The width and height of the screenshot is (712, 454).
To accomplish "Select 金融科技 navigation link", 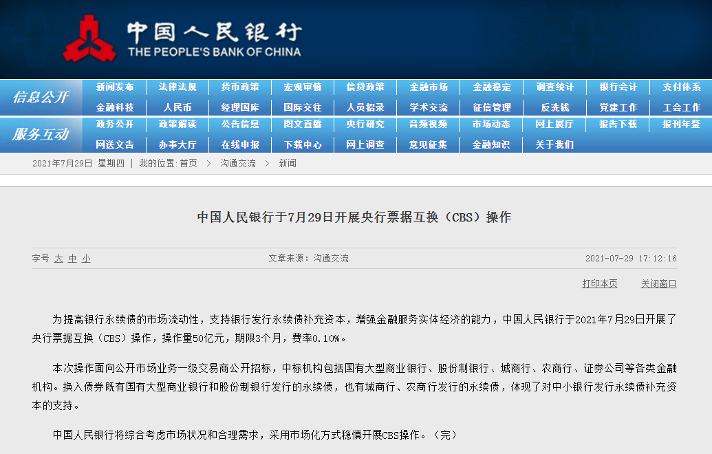I will pos(115,107).
